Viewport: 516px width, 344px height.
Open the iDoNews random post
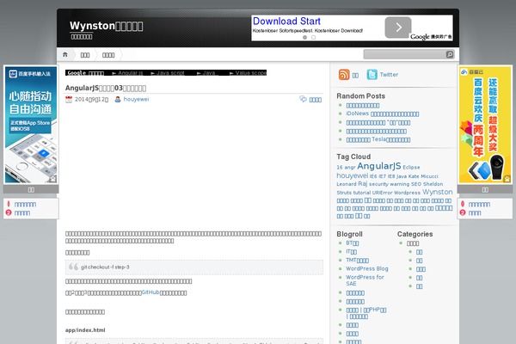(x=383, y=114)
